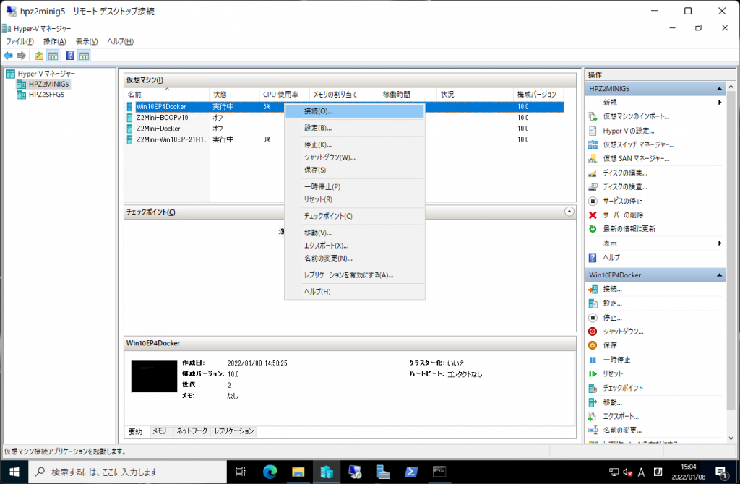This screenshot has width=740, height=484.
Task: Choose 名前の変更(N)... in context menu
Action: (x=354, y=259)
